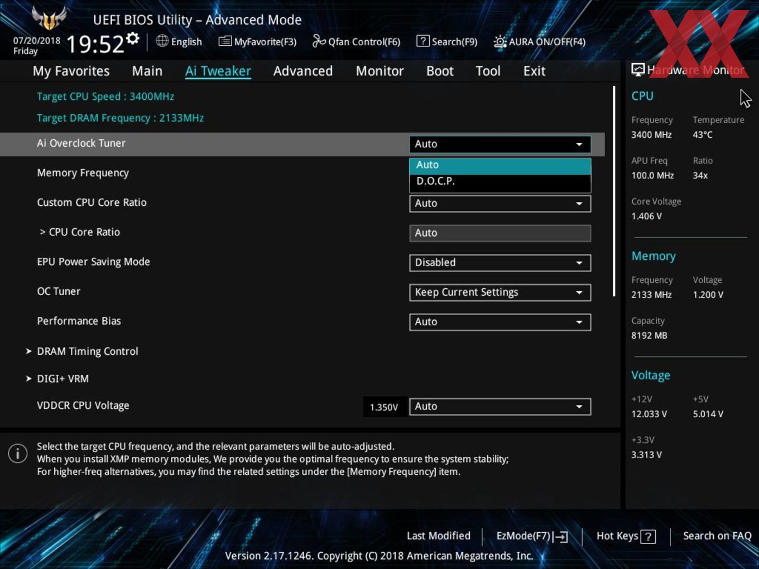Image resolution: width=759 pixels, height=569 pixels.
Task: Click the 07/20/2018 date text
Action: 37,41
